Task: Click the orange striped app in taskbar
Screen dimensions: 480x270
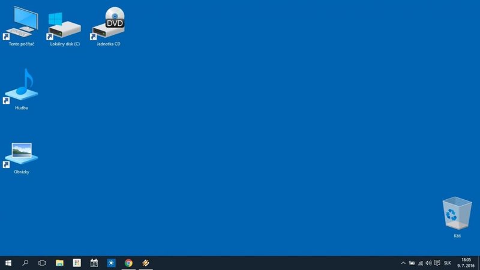Action: [146, 263]
